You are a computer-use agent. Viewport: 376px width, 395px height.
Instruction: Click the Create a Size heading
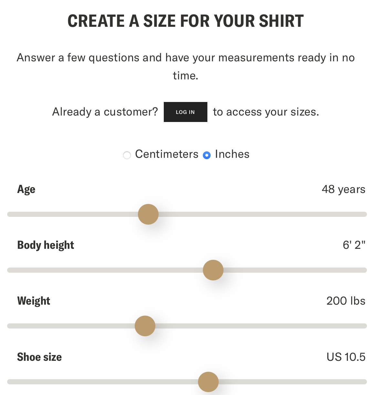pyautogui.click(x=186, y=21)
